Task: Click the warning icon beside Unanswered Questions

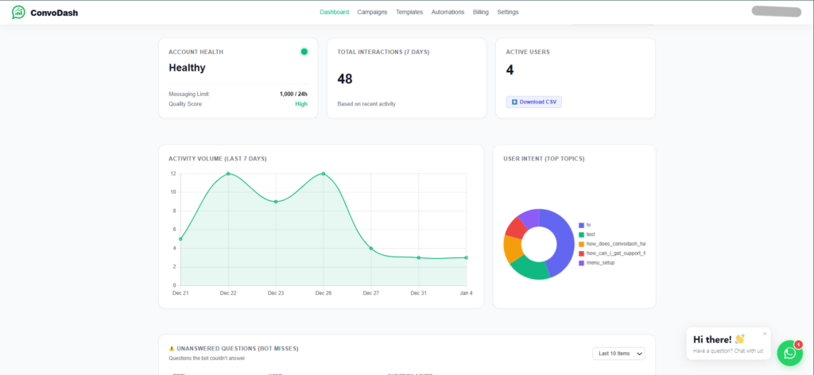Action: [172, 349]
